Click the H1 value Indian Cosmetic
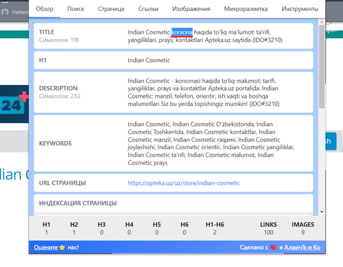The width and height of the screenshot is (343, 267). click(149, 60)
